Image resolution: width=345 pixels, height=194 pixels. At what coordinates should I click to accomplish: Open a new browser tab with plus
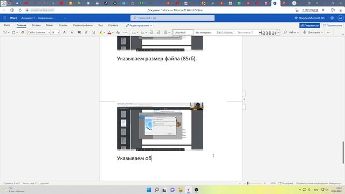[x=294, y=3]
